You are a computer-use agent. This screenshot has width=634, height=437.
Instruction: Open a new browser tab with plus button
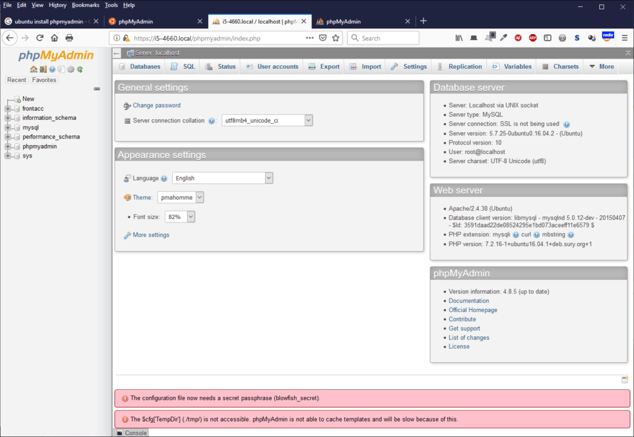(423, 21)
